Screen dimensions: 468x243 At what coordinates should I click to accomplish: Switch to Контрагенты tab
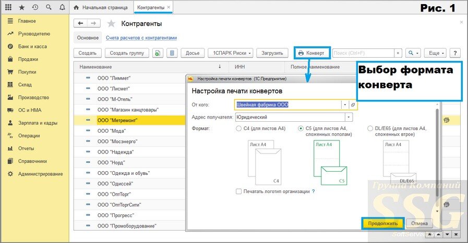coord(151,7)
